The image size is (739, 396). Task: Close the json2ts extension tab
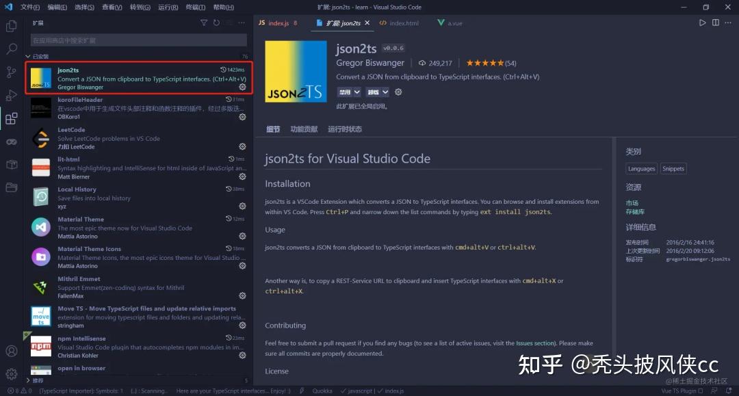tap(367, 23)
